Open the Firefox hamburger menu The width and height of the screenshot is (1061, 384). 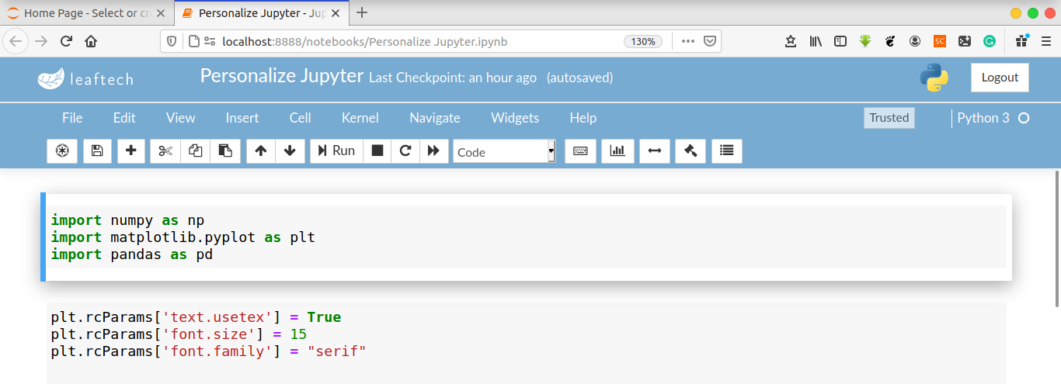1045,42
